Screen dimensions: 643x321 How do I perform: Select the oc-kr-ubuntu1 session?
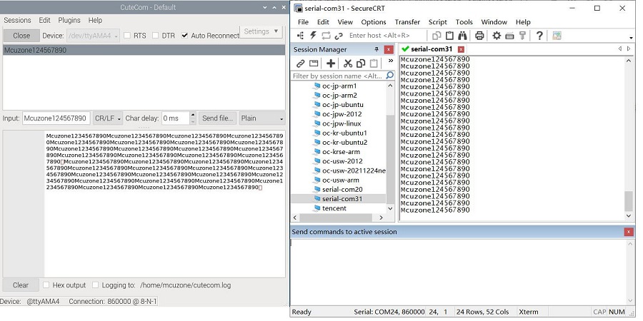pyautogui.click(x=344, y=133)
